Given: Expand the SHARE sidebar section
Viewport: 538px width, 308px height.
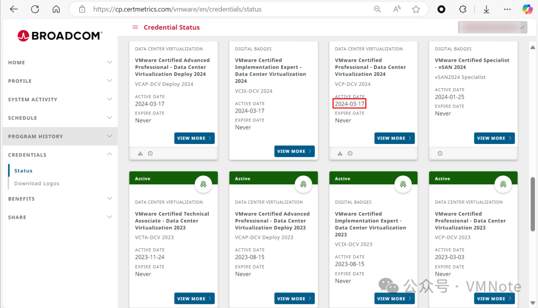Looking at the screenshot, I should coord(60,217).
